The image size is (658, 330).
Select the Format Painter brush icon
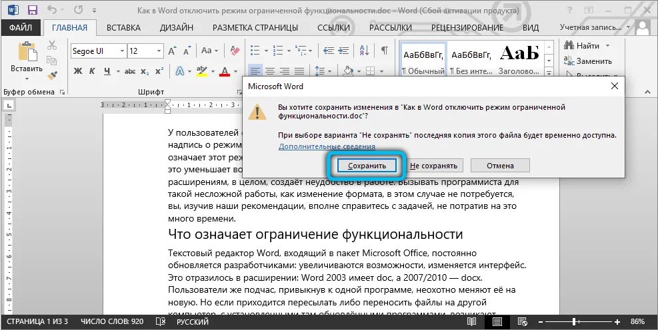click(52, 76)
